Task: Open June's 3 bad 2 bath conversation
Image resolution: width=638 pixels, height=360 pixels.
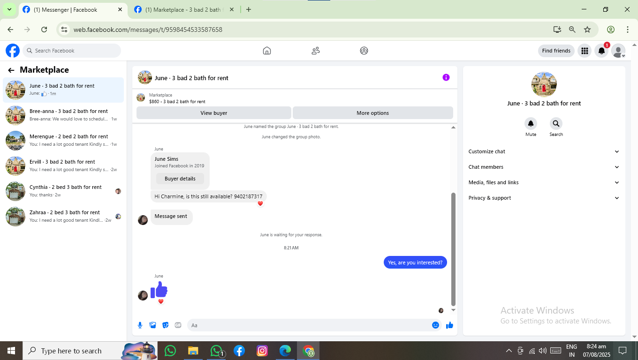Action: pos(63,90)
